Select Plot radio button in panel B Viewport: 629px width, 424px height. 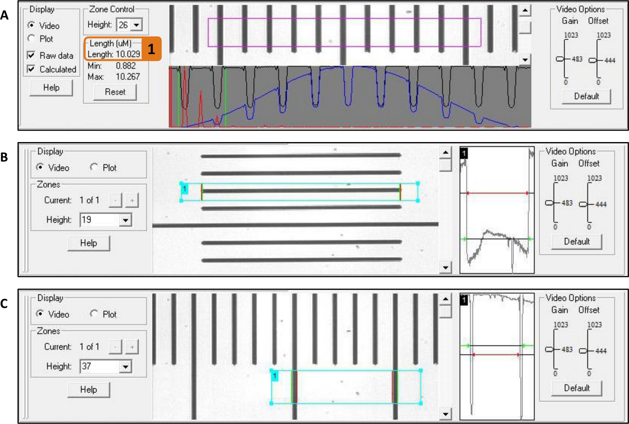point(94,168)
